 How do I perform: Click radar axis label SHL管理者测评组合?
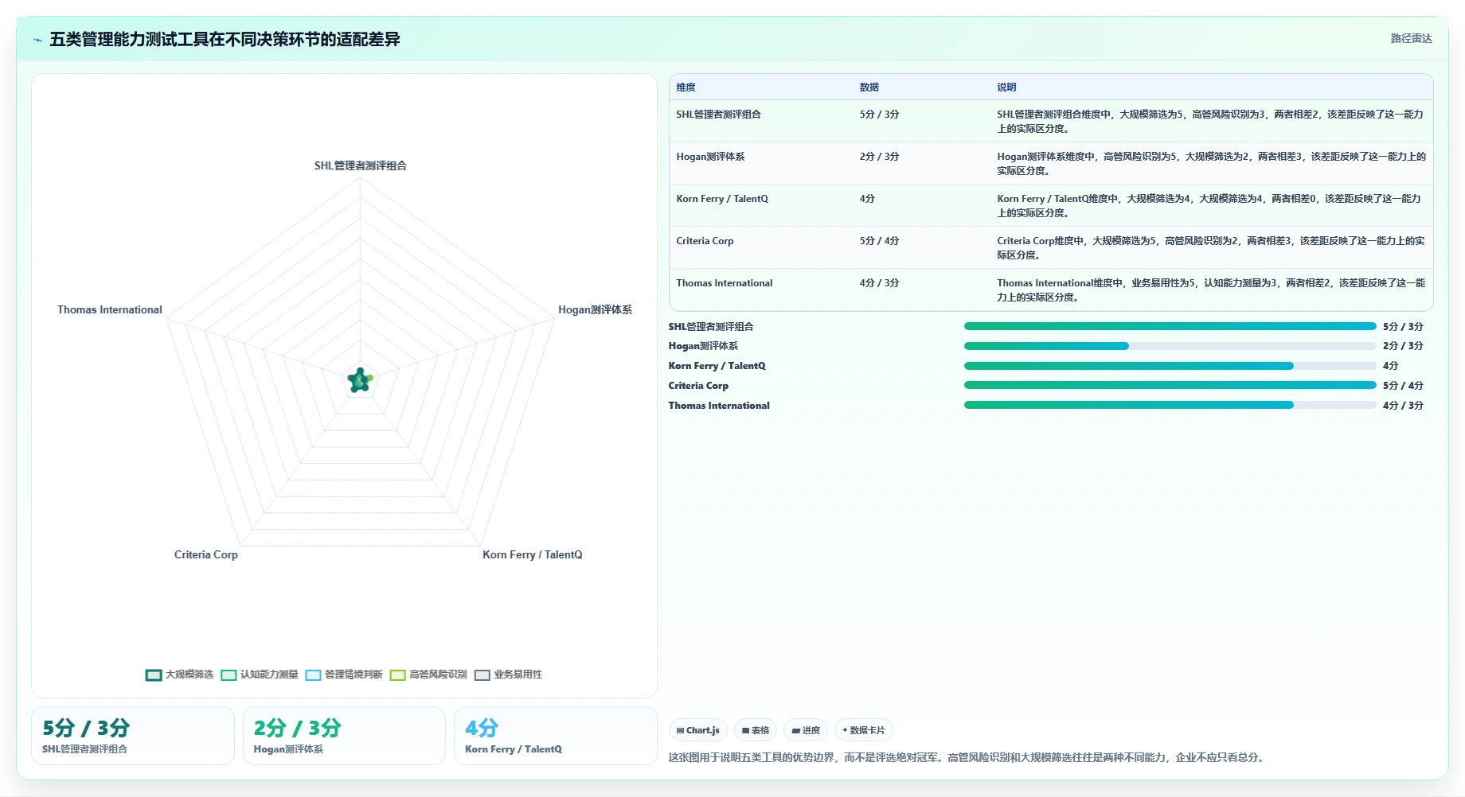360,165
